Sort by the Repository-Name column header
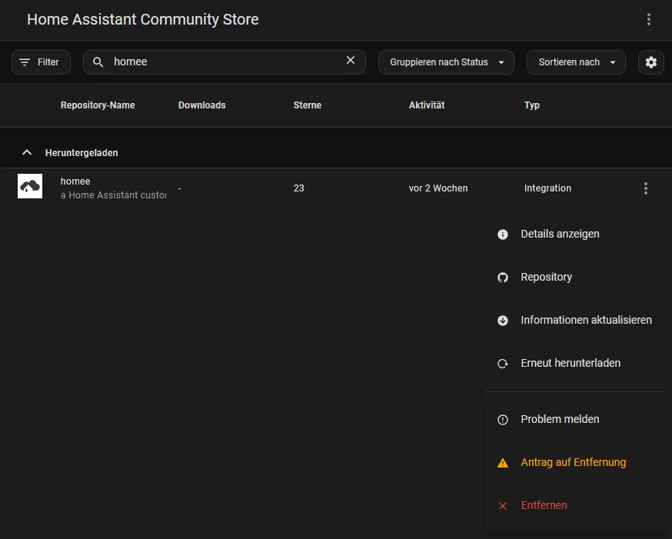The image size is (672, 539). point(98,105)
